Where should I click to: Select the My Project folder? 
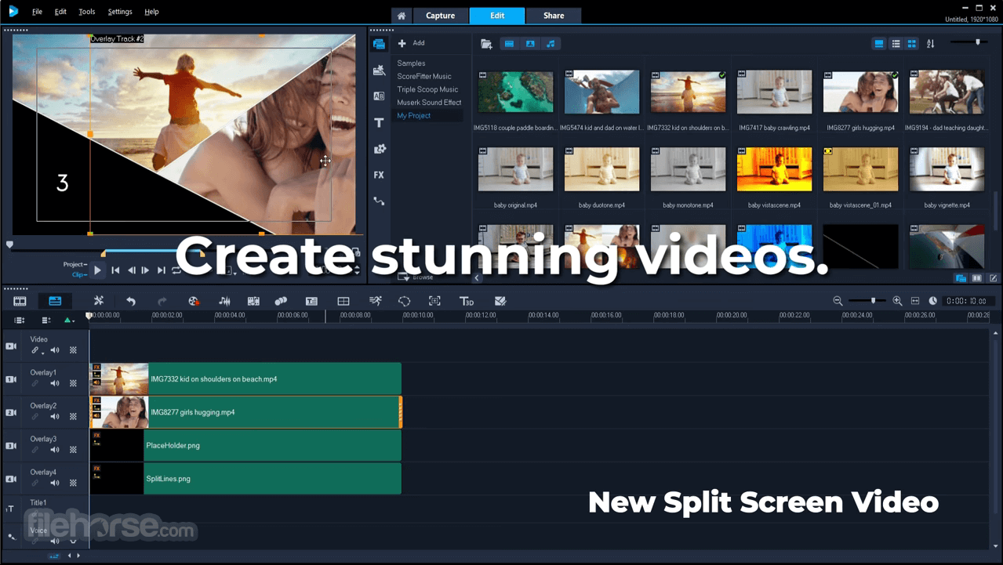(x=414, y=115)
